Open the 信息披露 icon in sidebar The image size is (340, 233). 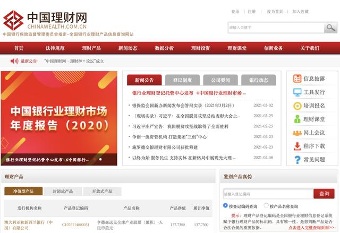[x=297, y=79]
